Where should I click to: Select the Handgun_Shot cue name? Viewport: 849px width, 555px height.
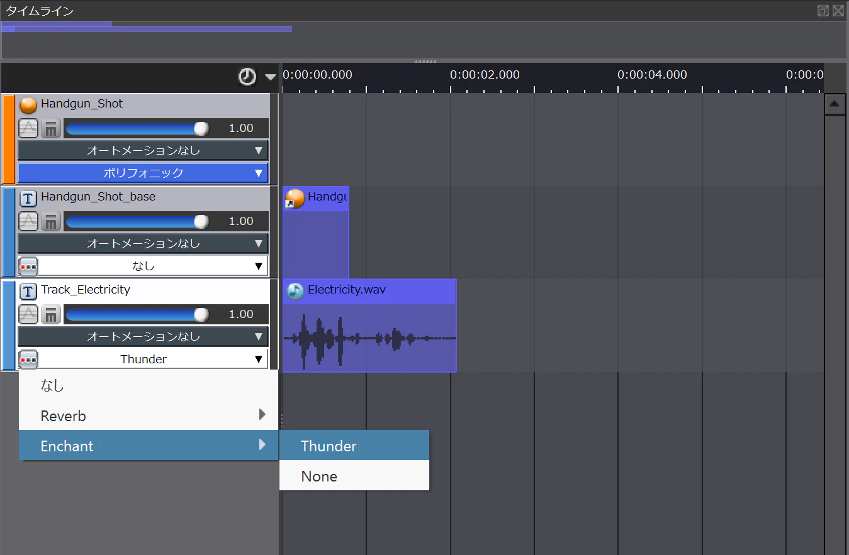(x=82, y=104)
